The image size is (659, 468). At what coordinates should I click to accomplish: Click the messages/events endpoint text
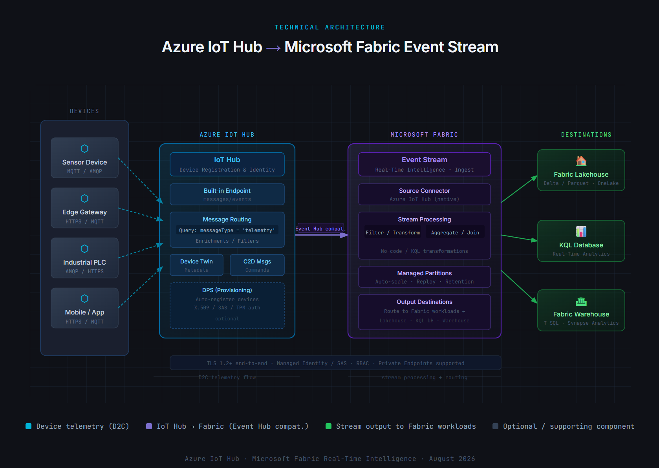(227, 199)
